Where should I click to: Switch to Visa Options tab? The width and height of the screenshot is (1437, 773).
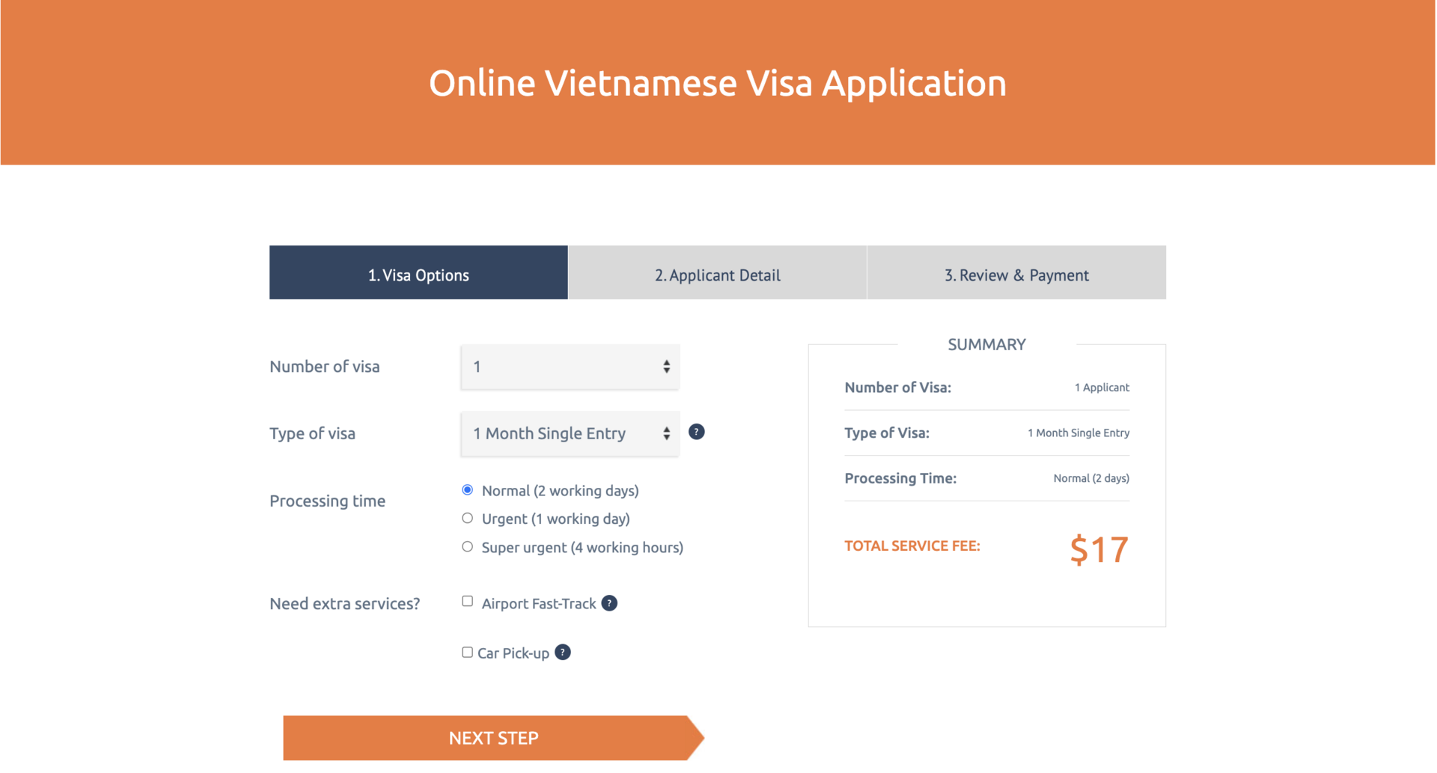click(418, 273)
